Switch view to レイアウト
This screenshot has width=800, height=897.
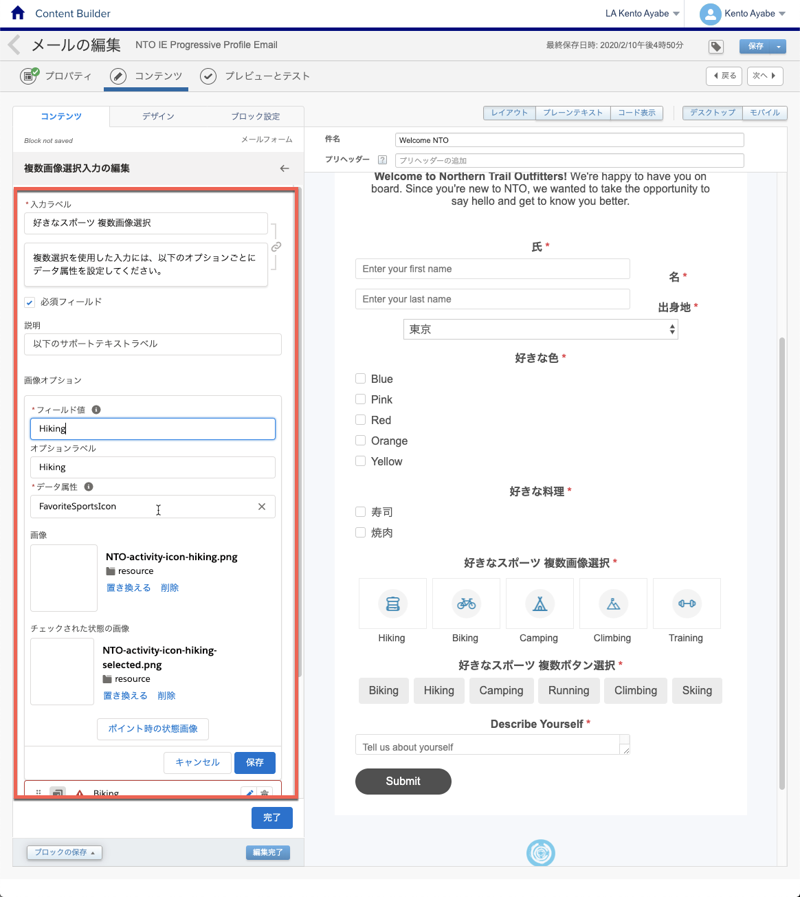coord(509,113)
